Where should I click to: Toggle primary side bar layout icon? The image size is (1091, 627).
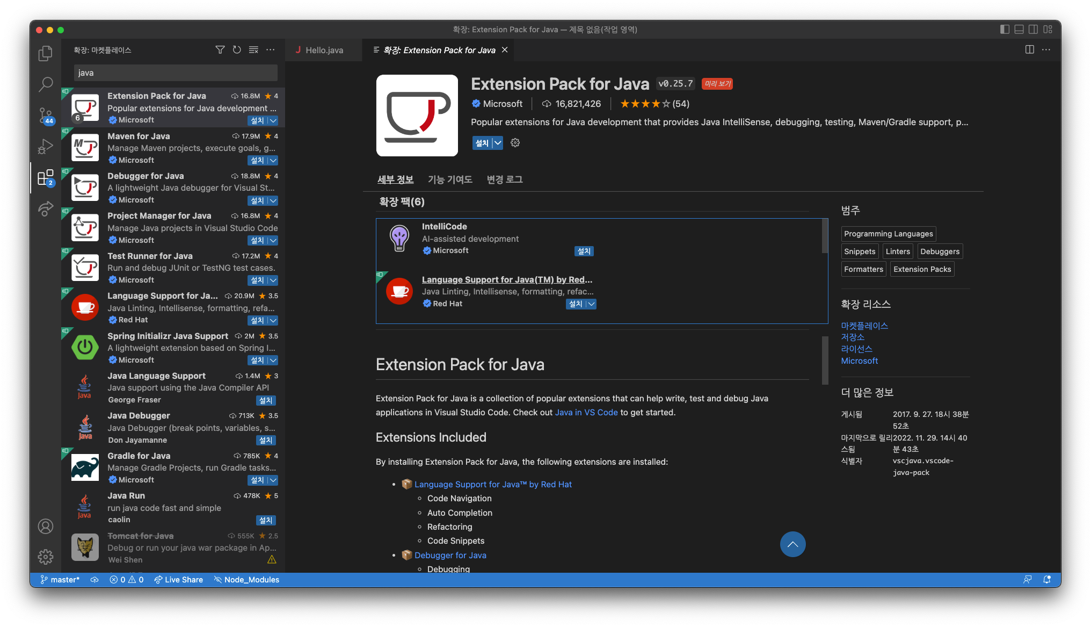click(x=1005, y=30)
